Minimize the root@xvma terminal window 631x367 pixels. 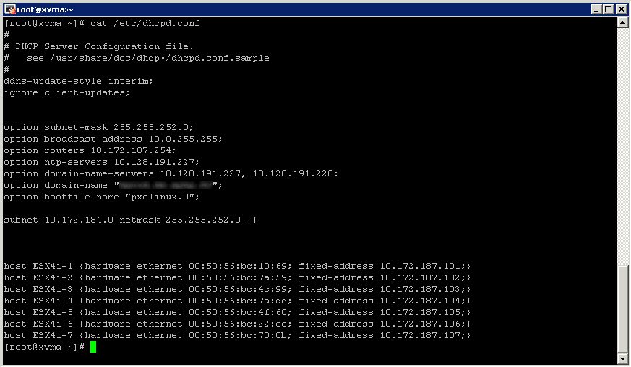[x=596, y=9]
